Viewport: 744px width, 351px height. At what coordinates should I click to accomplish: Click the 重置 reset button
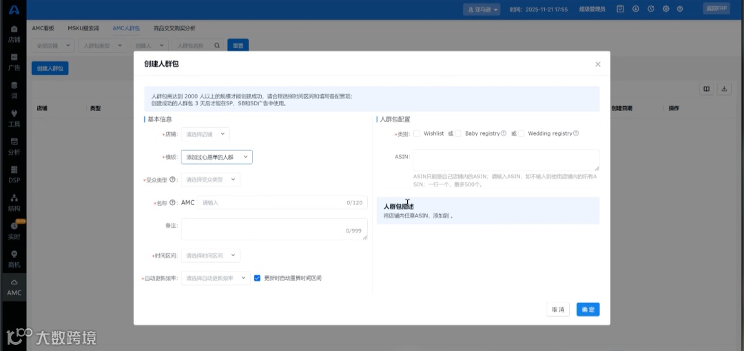(238, 45)
